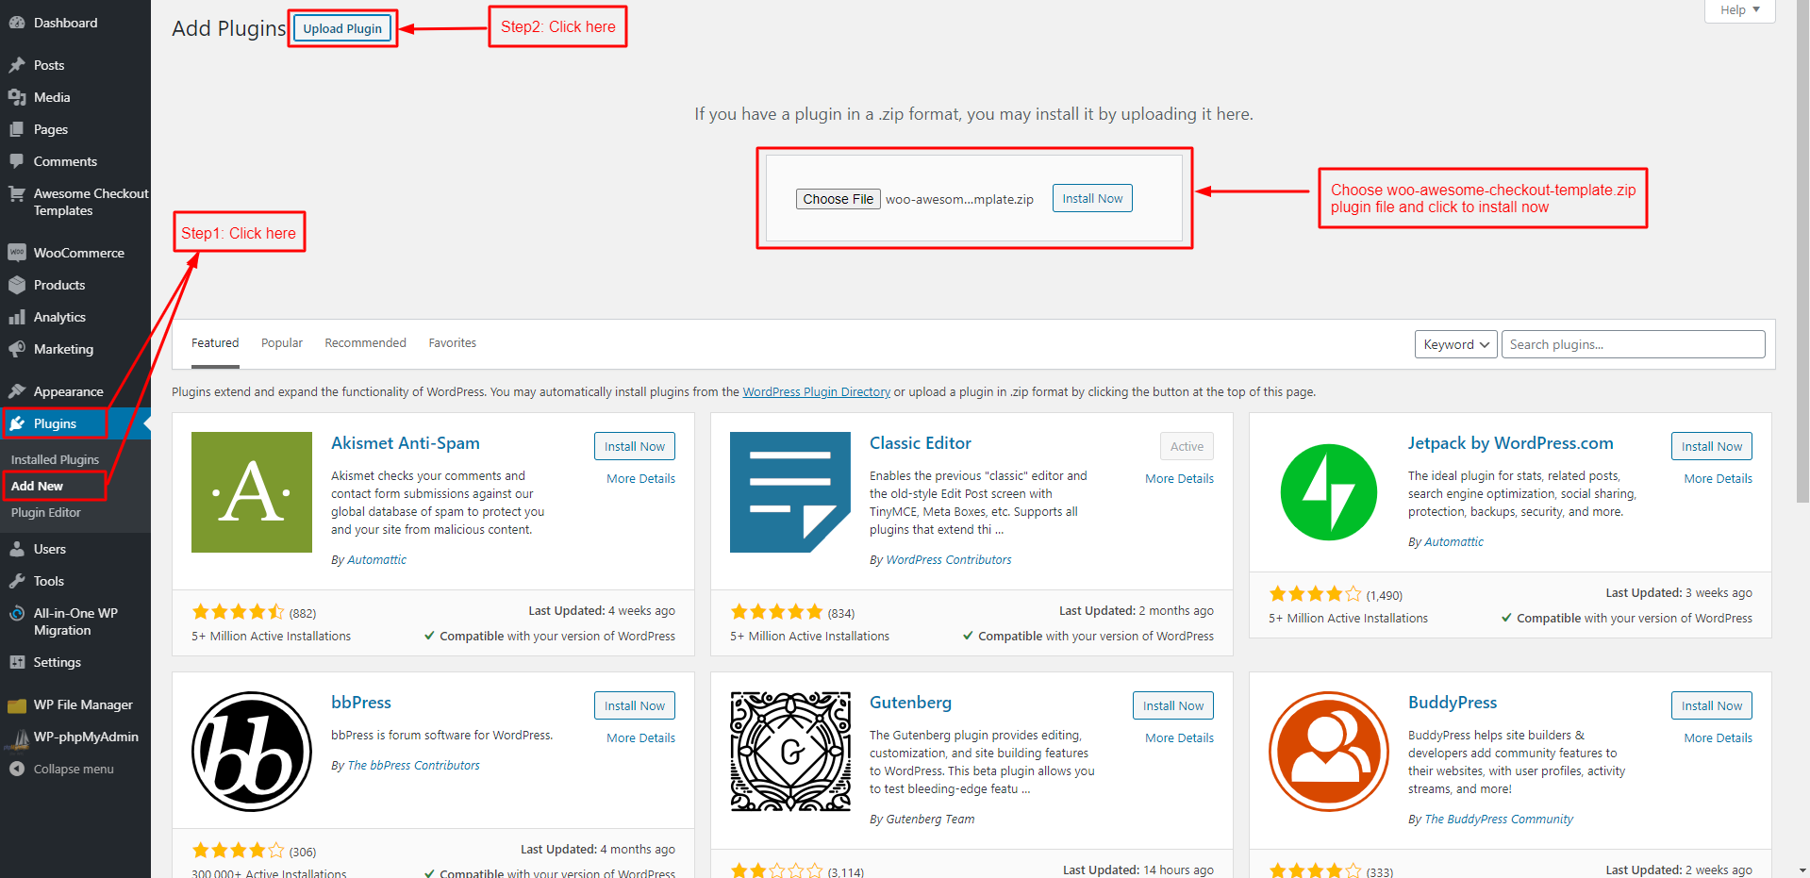The height and width of the screenshot is (878, 1810).
Task: Open the Gutenberg title link
Action: tap(910, 703)
